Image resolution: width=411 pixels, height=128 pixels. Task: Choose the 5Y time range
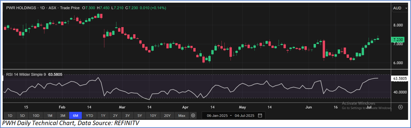click(x=139, y=116)
